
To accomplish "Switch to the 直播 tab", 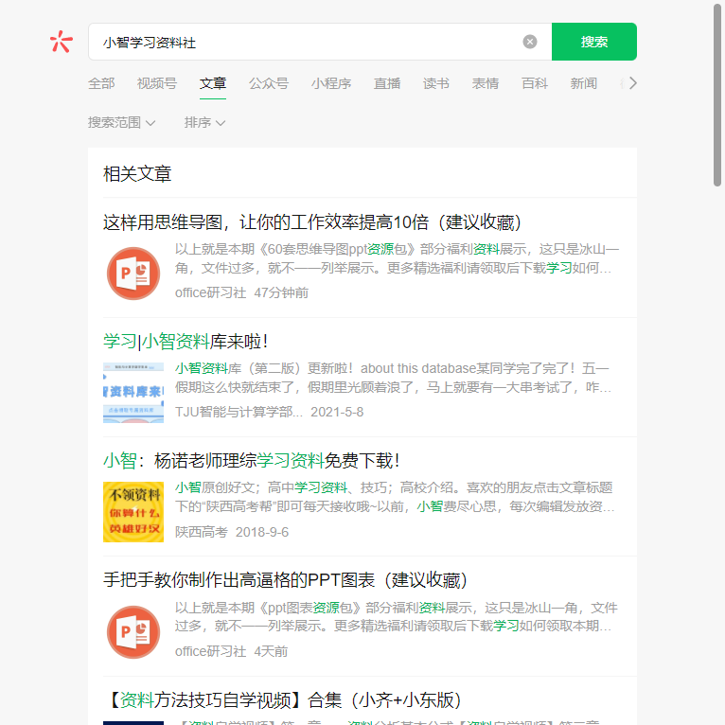I will (387, 83).
